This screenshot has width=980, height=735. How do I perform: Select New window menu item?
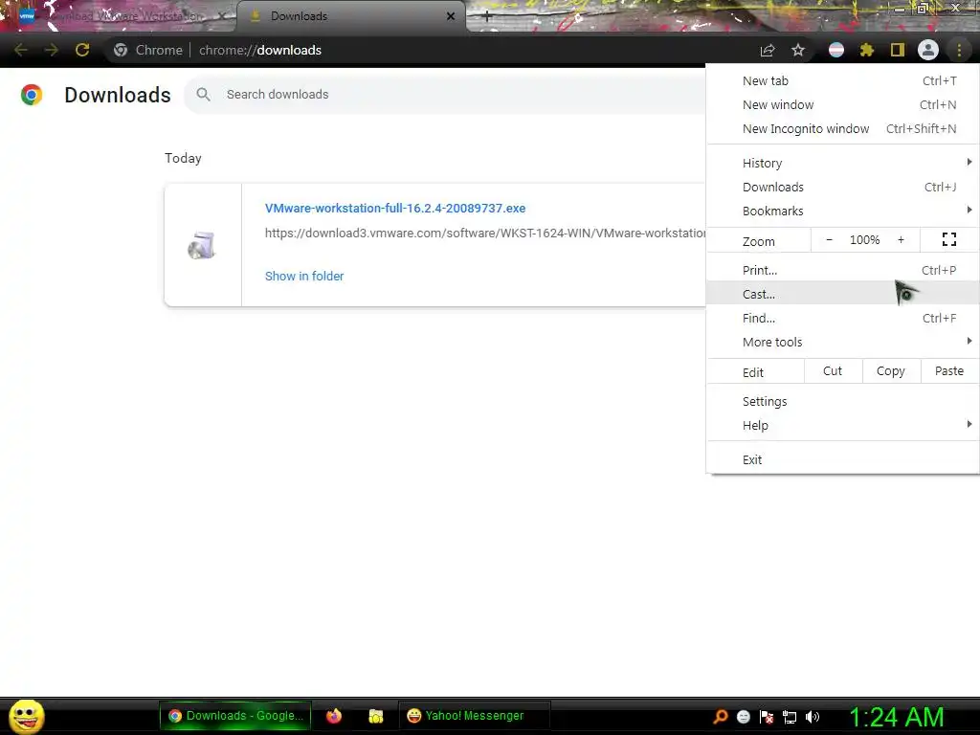point(842,104)
